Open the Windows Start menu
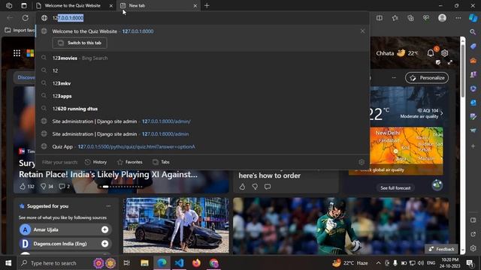This screenshot has width=481, height=270. (8, 263)
